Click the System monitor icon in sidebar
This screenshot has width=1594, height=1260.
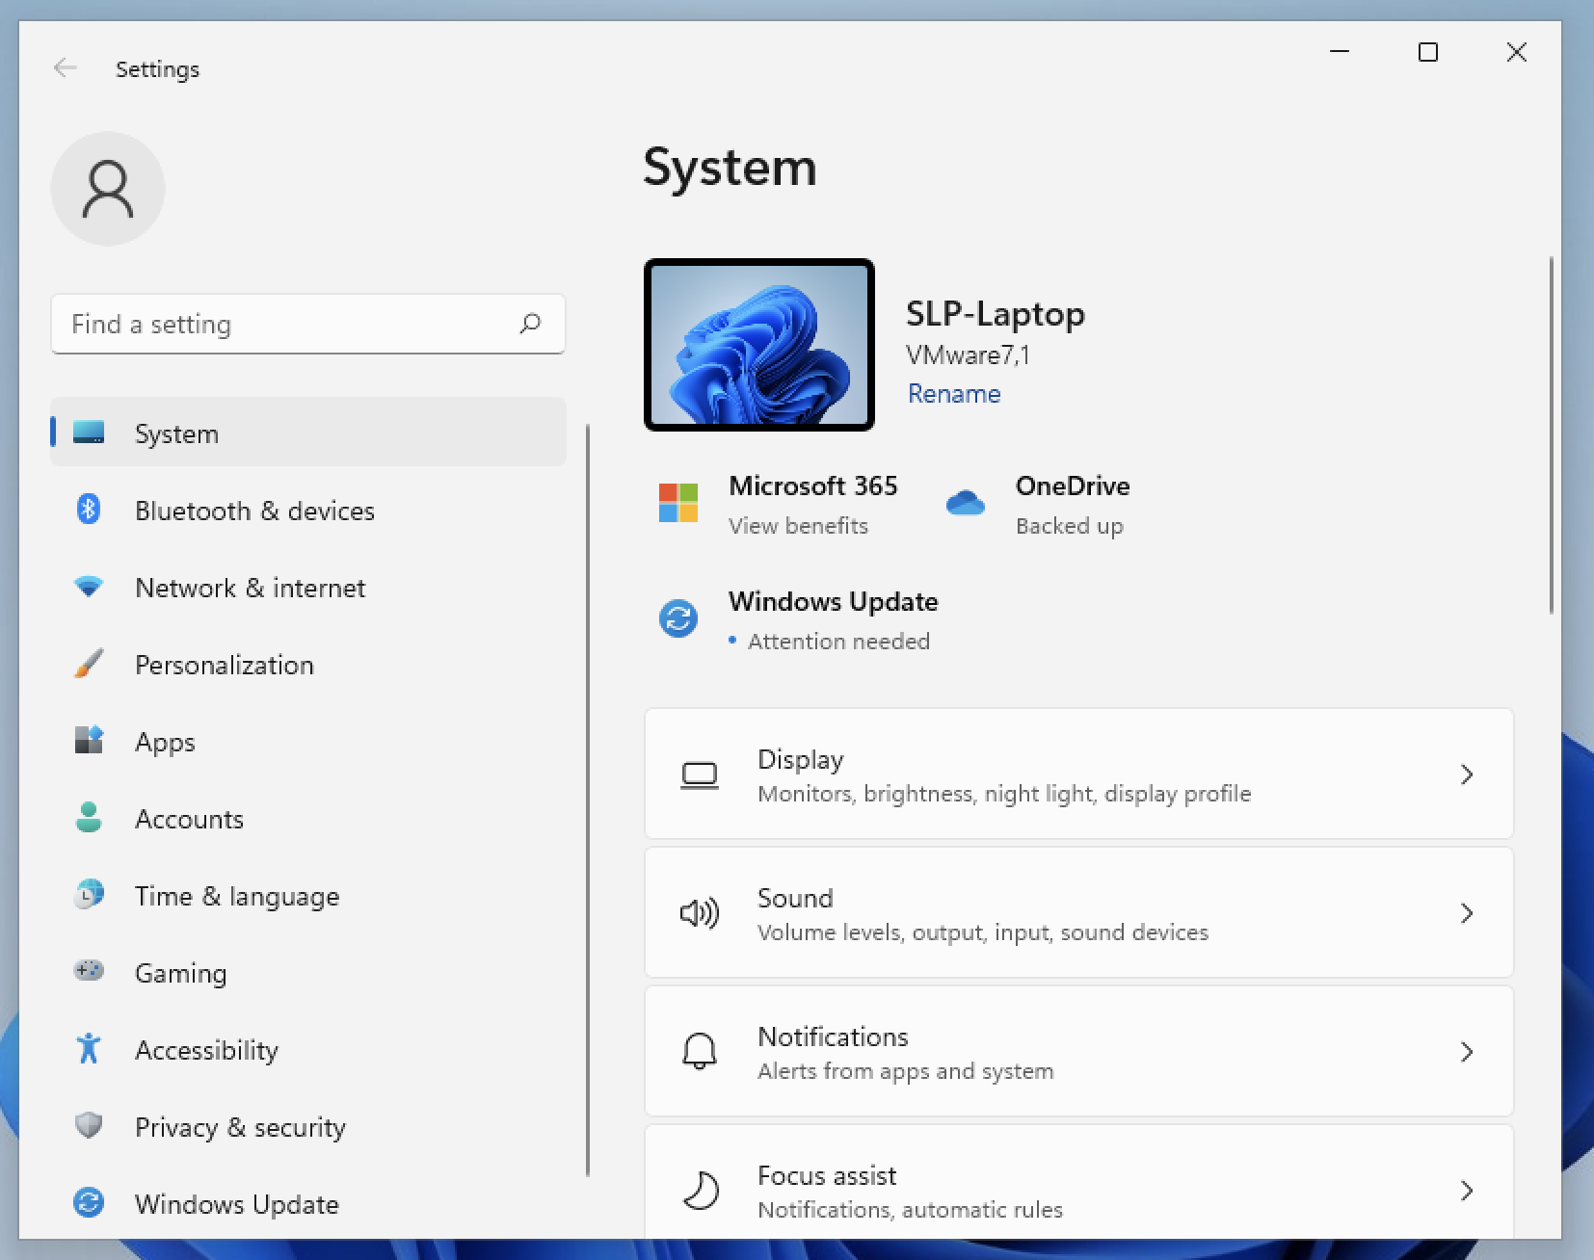point(89,433)
